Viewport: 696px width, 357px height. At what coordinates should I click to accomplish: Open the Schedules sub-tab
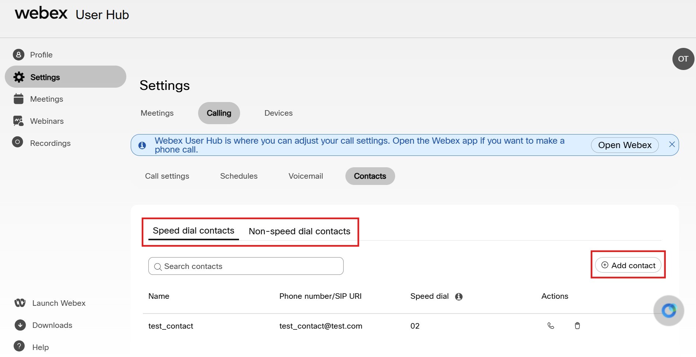[239, 176]
